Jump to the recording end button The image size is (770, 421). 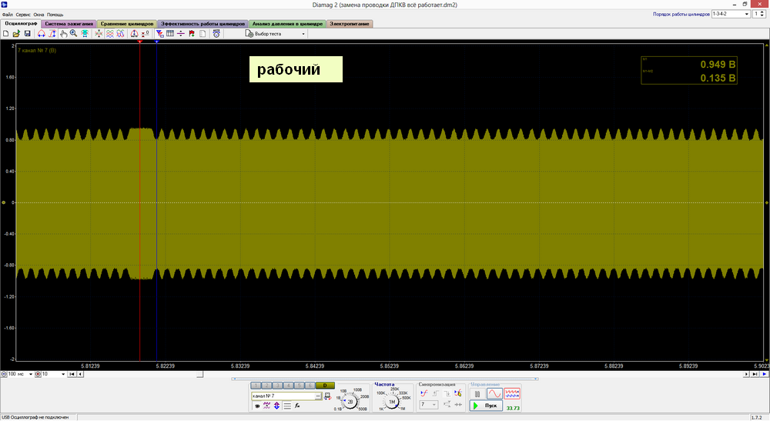755,374
